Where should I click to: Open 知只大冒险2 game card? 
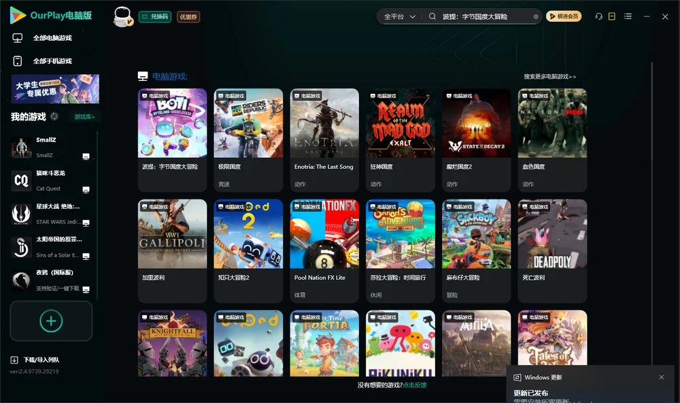point(248,251)
